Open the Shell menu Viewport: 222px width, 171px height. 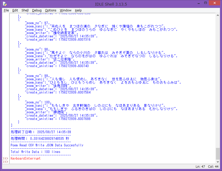(25, 10)
